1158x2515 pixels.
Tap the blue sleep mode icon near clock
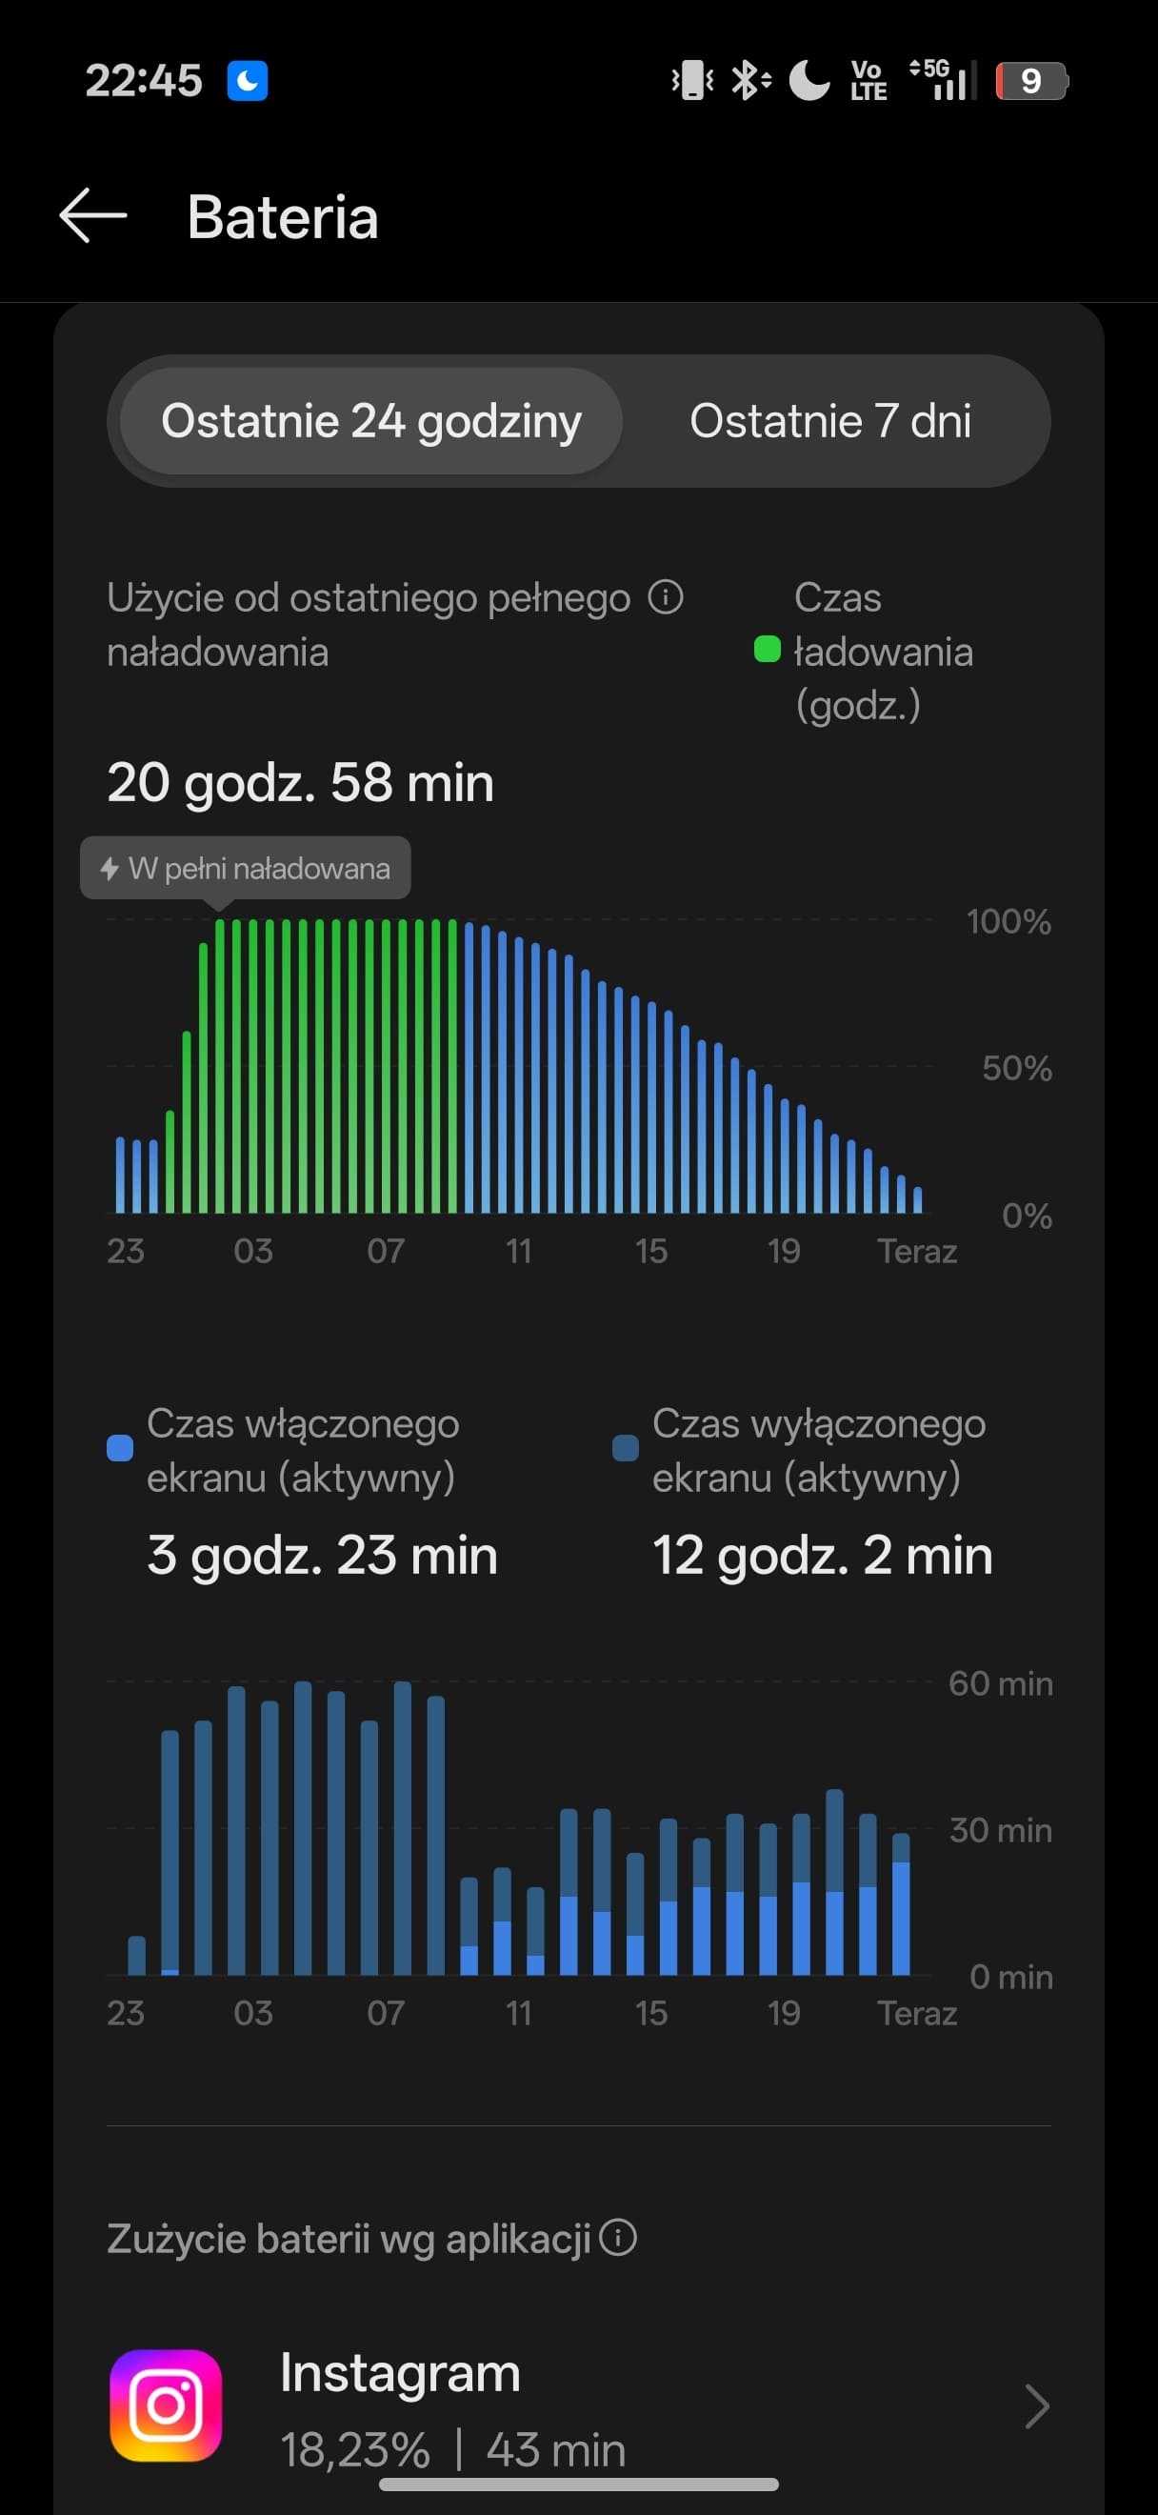click(248, 81)
